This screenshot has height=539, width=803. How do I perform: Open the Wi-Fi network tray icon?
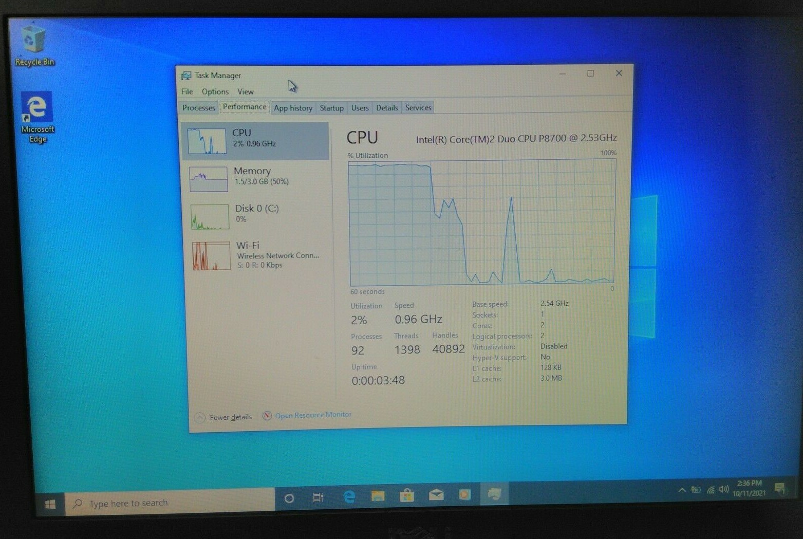[x=711, y=490]
